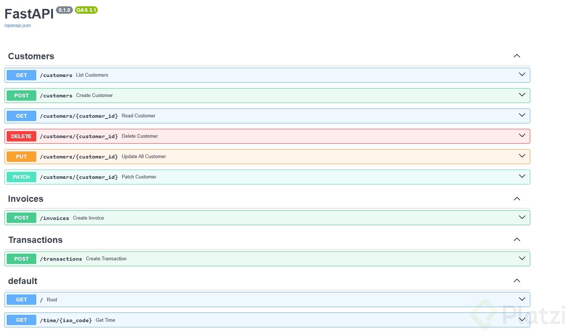This screenshot has width=571, height=334.
Task: Click the /customers/{customer_id} path in the PATCH row
Action: pyautogui.click(x=79, y=177)
